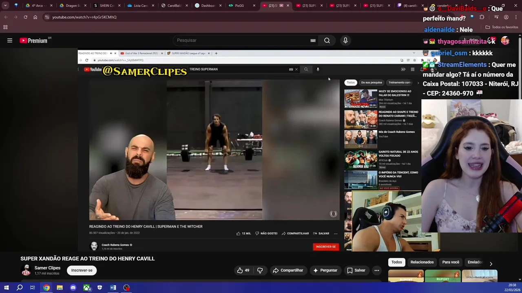Screen dimensions: 522x293
Task: Click the Samer Clipes channel avatar
Action: (26, 270)
